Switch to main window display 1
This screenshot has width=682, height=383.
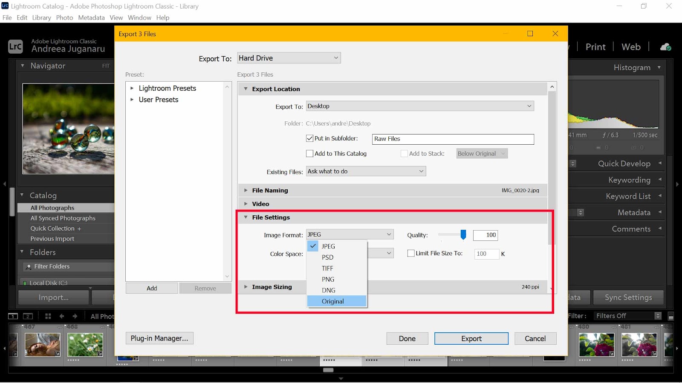point(13,316)
